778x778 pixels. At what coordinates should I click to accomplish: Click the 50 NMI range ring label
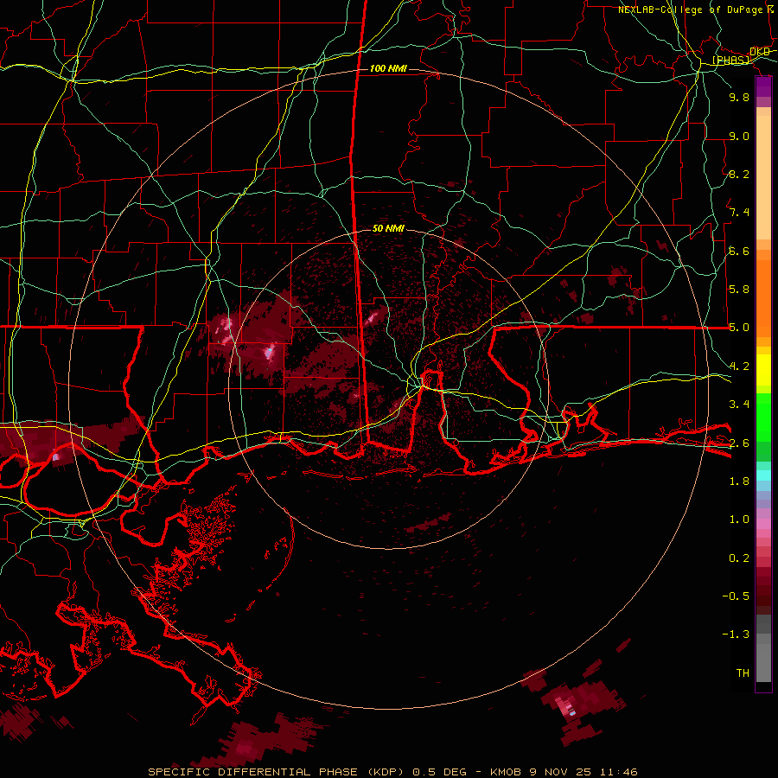[x=388, y=229]
